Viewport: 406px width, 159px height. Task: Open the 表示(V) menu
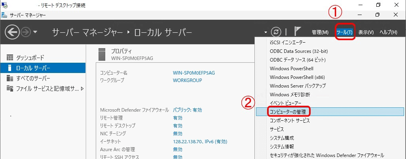366,32
